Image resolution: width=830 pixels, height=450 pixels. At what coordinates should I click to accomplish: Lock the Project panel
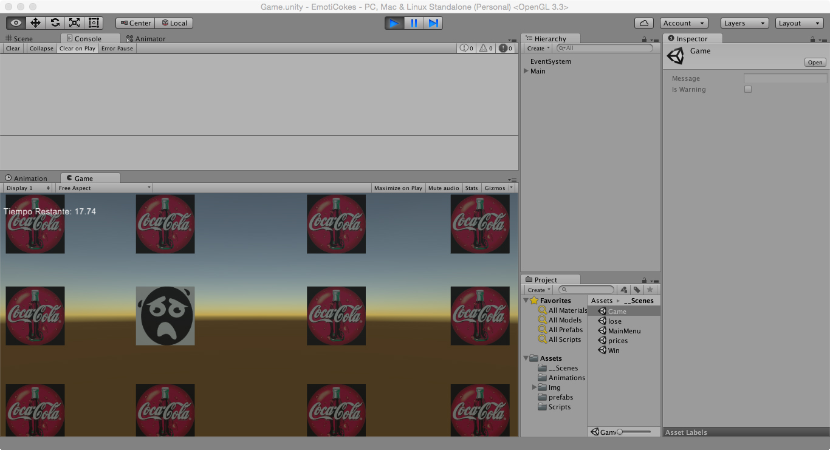pos(644,281)
